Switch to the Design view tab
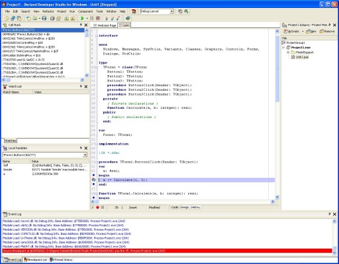 [x=185, y=207]
